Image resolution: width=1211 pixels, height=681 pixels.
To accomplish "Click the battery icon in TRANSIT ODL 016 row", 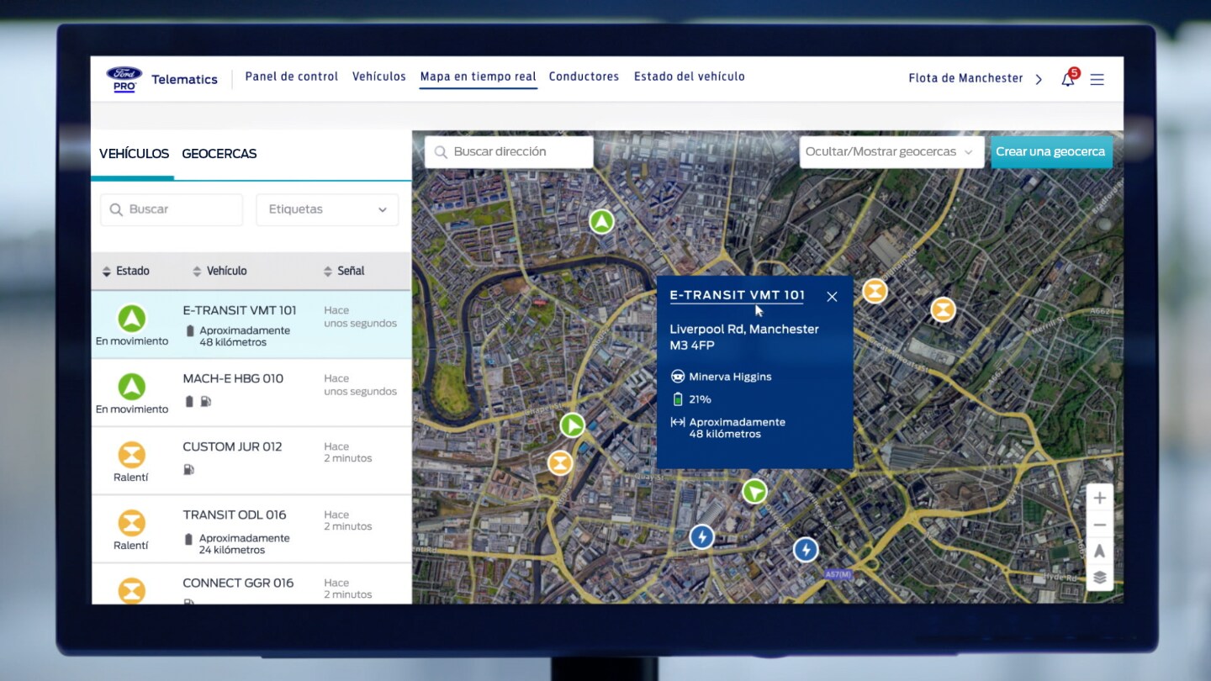I will tap(189, 538).
